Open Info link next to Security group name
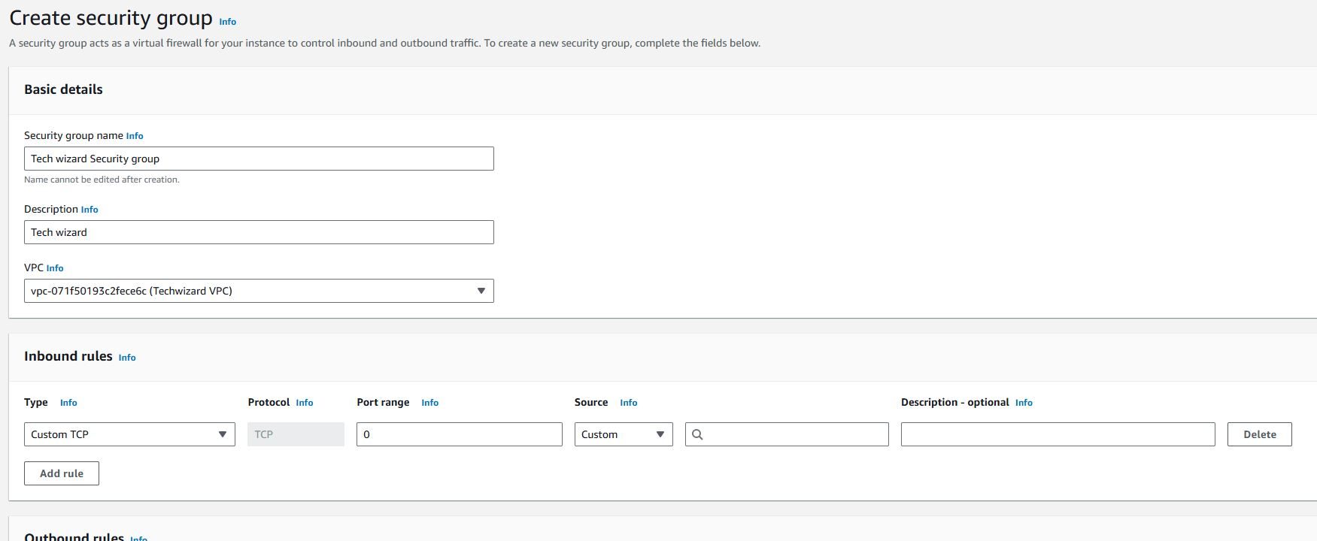Image resolution: width=1317 pixels, height=541 pixels. [135, 136]
